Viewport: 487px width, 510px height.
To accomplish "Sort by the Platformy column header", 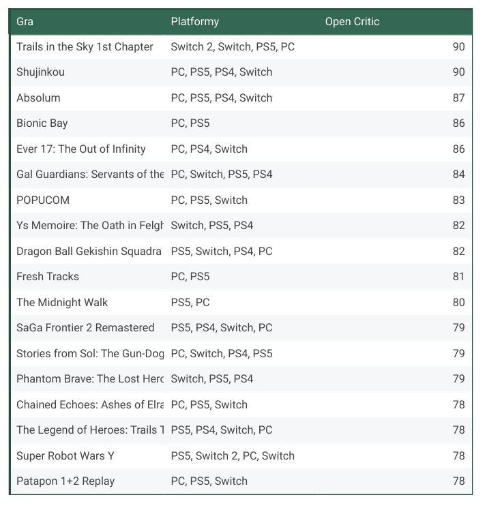I will 195,22.
